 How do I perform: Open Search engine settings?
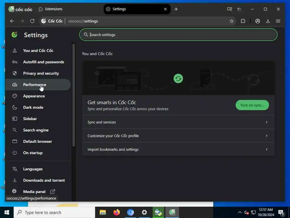[38, 130]
